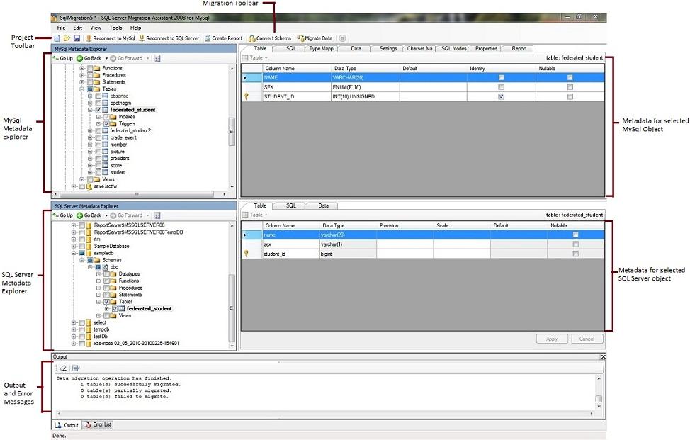
Task: Click Go Up in the MySql Metadata Explorer
Action: (x=65, y=58)
